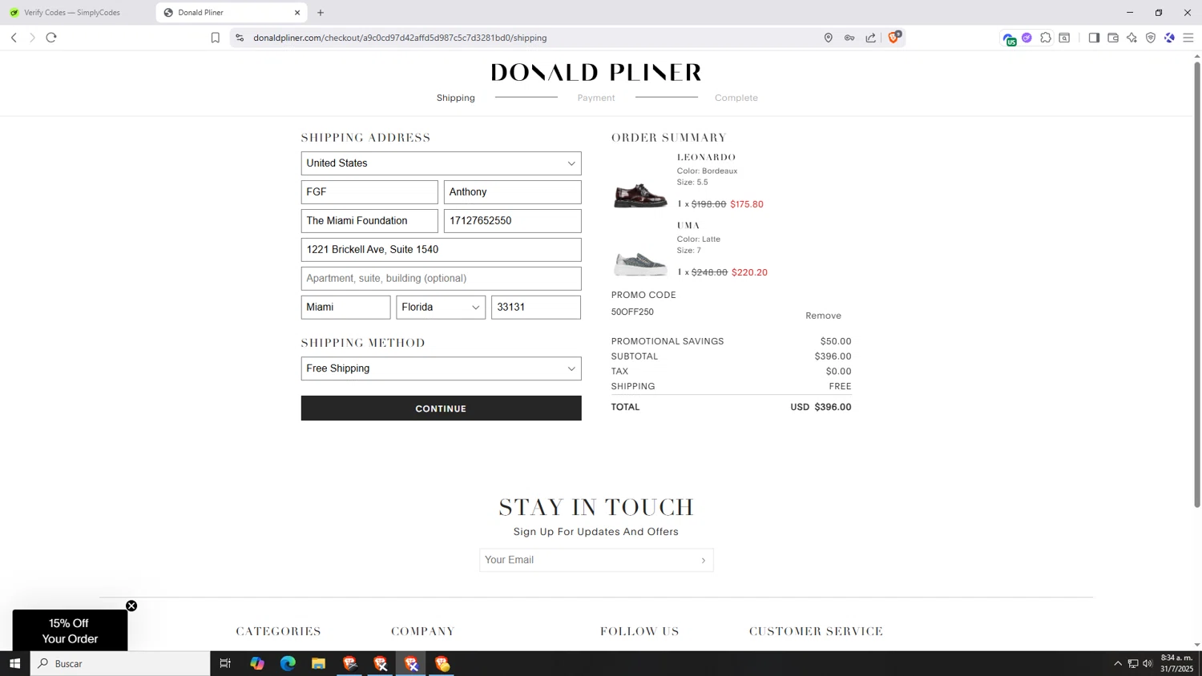Click the Leonardo shoe thumbnail
Viewport: 1202px width, 676px height.
coord(640,195)
